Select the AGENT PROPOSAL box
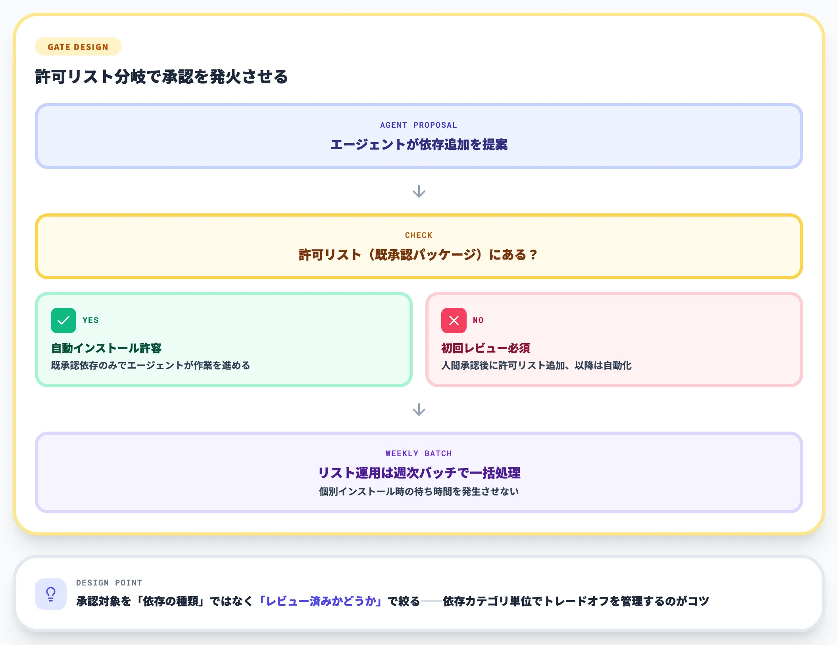The width and height of the screenshot is (838, 645). (x=419, y=136)
